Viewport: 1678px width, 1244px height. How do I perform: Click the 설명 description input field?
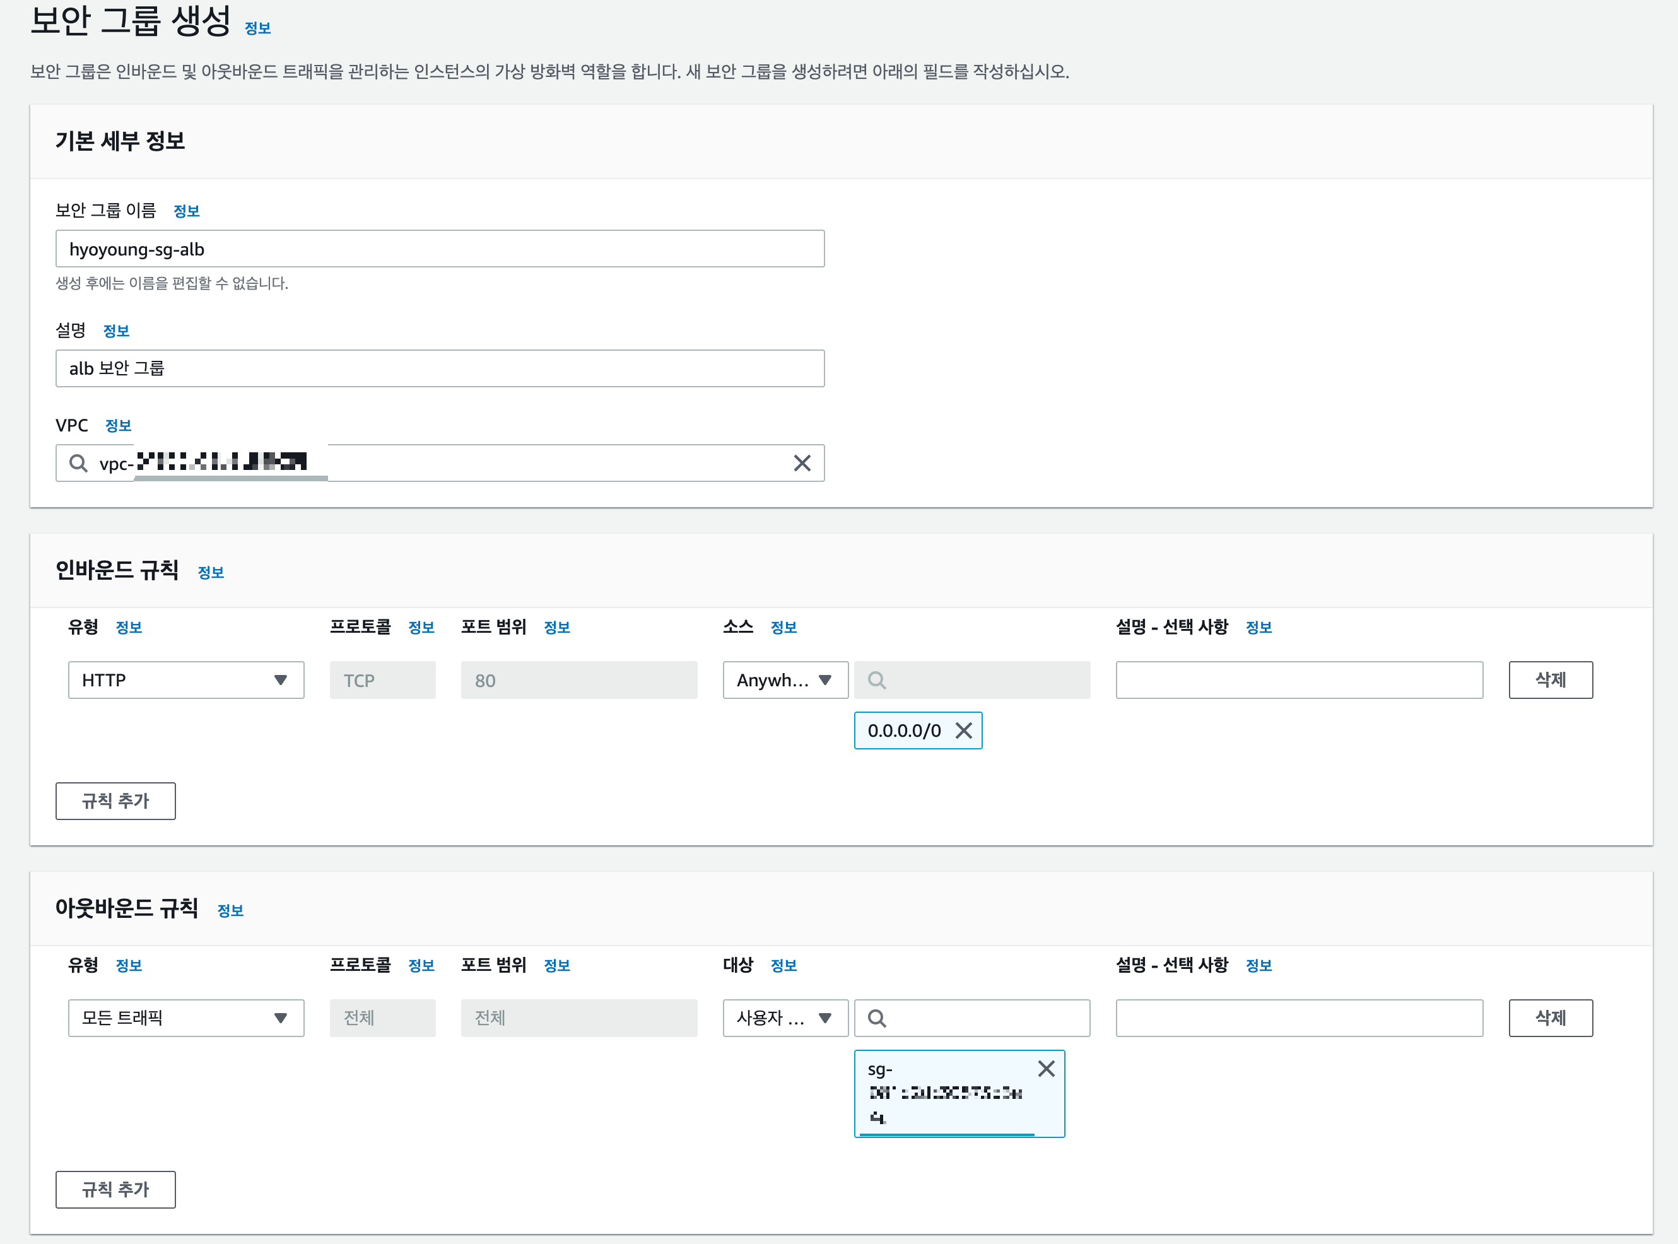coord(440,368)
